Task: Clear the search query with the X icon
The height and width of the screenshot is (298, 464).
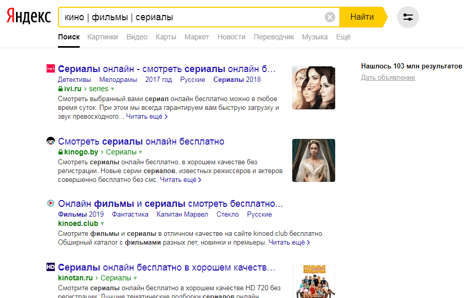Action: (x=330, y=17)
